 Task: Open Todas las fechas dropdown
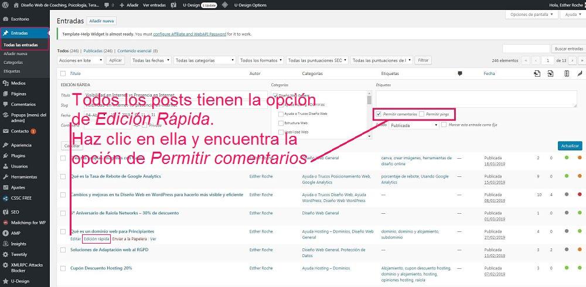[151, 60]
